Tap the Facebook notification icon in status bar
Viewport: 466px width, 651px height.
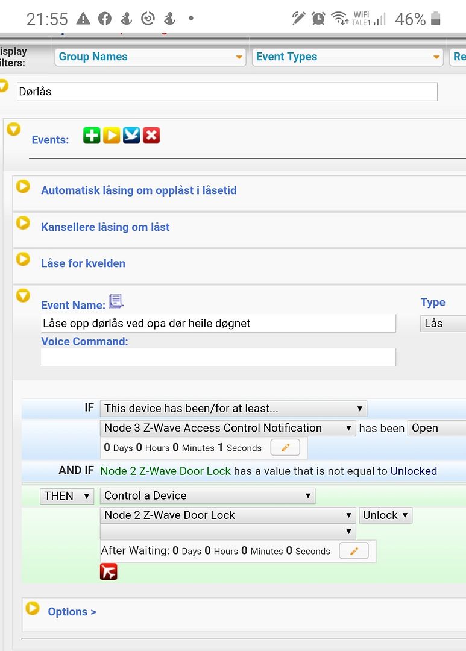[x=105, y=18]
